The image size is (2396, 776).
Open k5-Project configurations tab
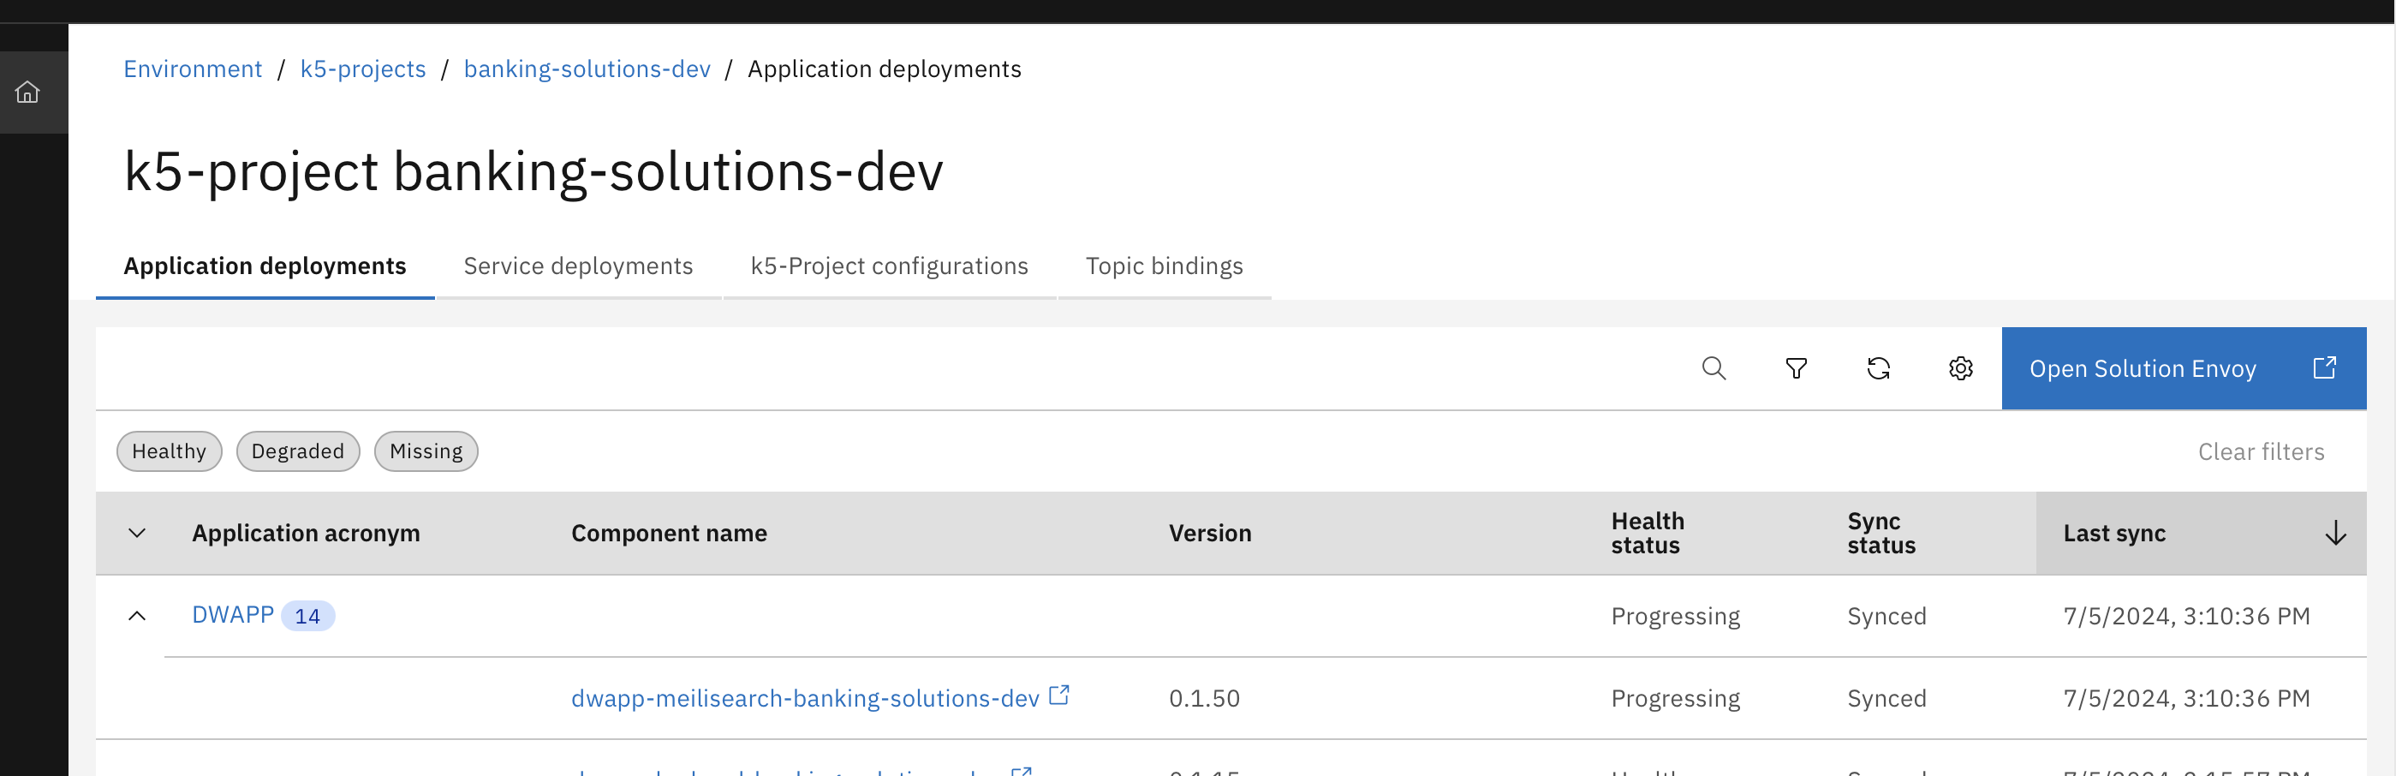(888, 266)
